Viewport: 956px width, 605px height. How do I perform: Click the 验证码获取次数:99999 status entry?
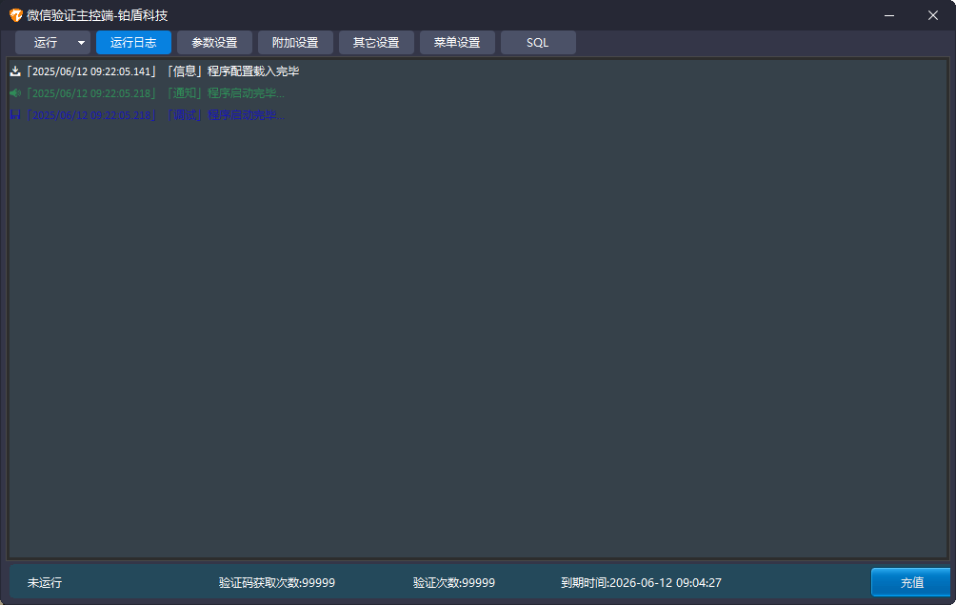coord(277,583)
